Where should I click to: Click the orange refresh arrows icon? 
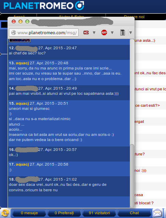tap(5, 213)
